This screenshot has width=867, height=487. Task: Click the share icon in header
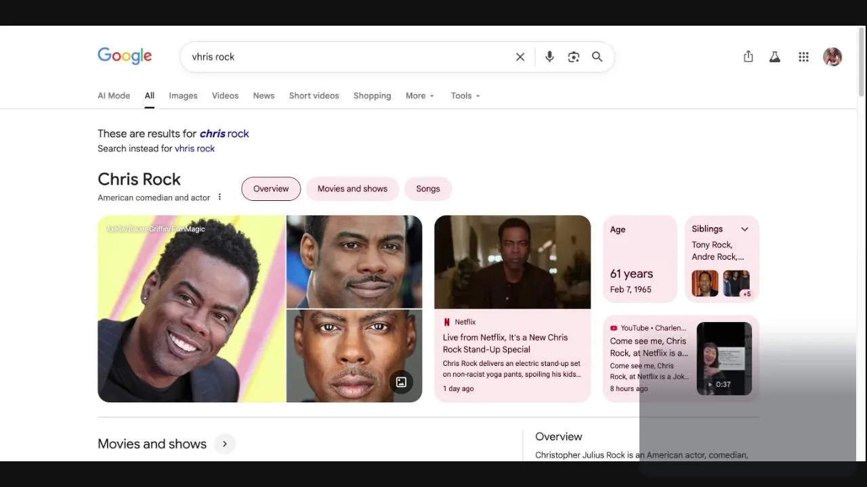click(x=748, y=57)
